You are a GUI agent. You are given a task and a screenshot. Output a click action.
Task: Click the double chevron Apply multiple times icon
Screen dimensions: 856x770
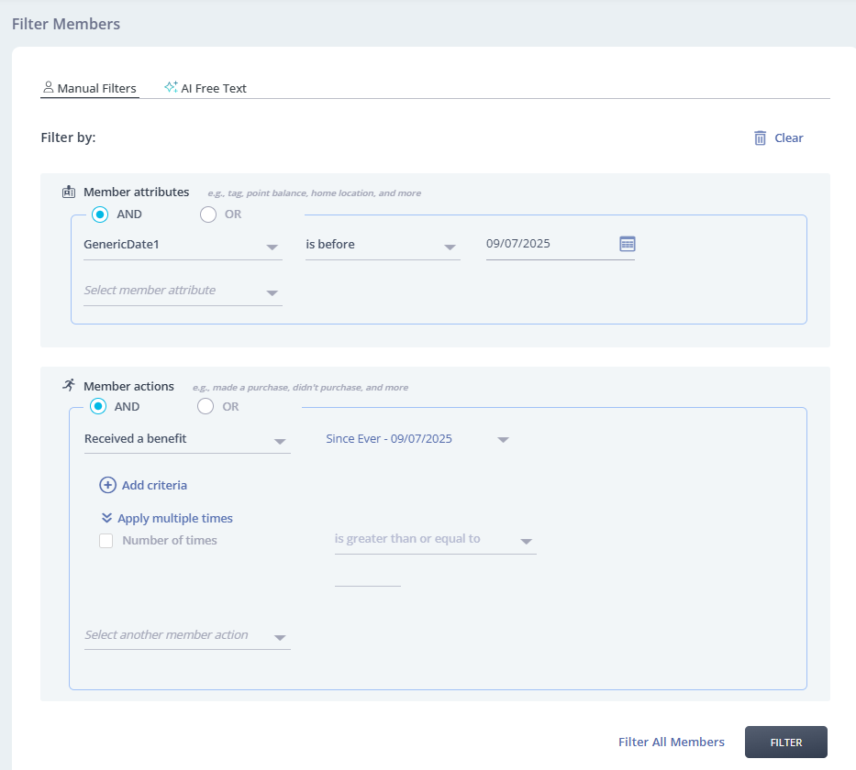click(x=106, y=518)
